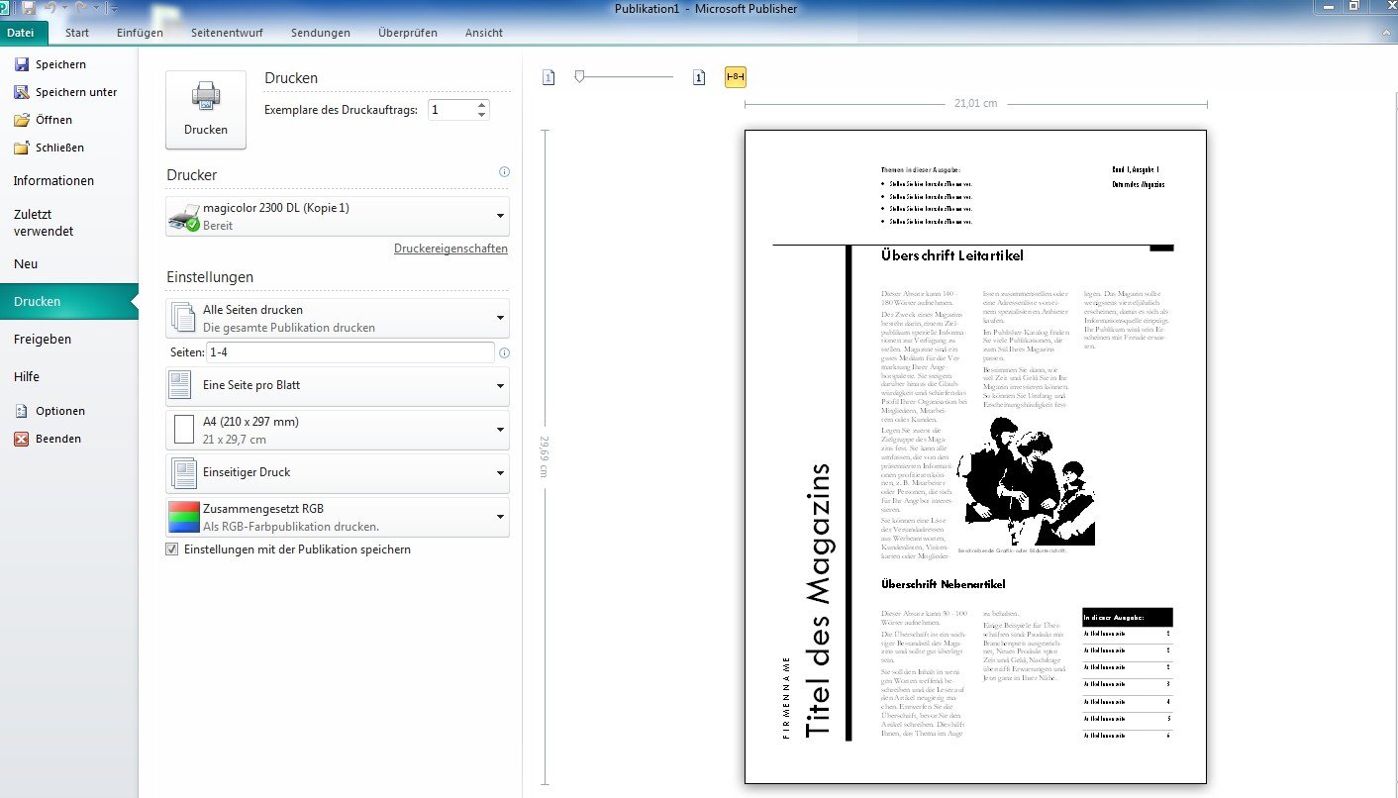The height and width of the screenshot is (798, 1398).
Task: Switch to the Start ribbon tab
Action: click(x=77, y=33)
